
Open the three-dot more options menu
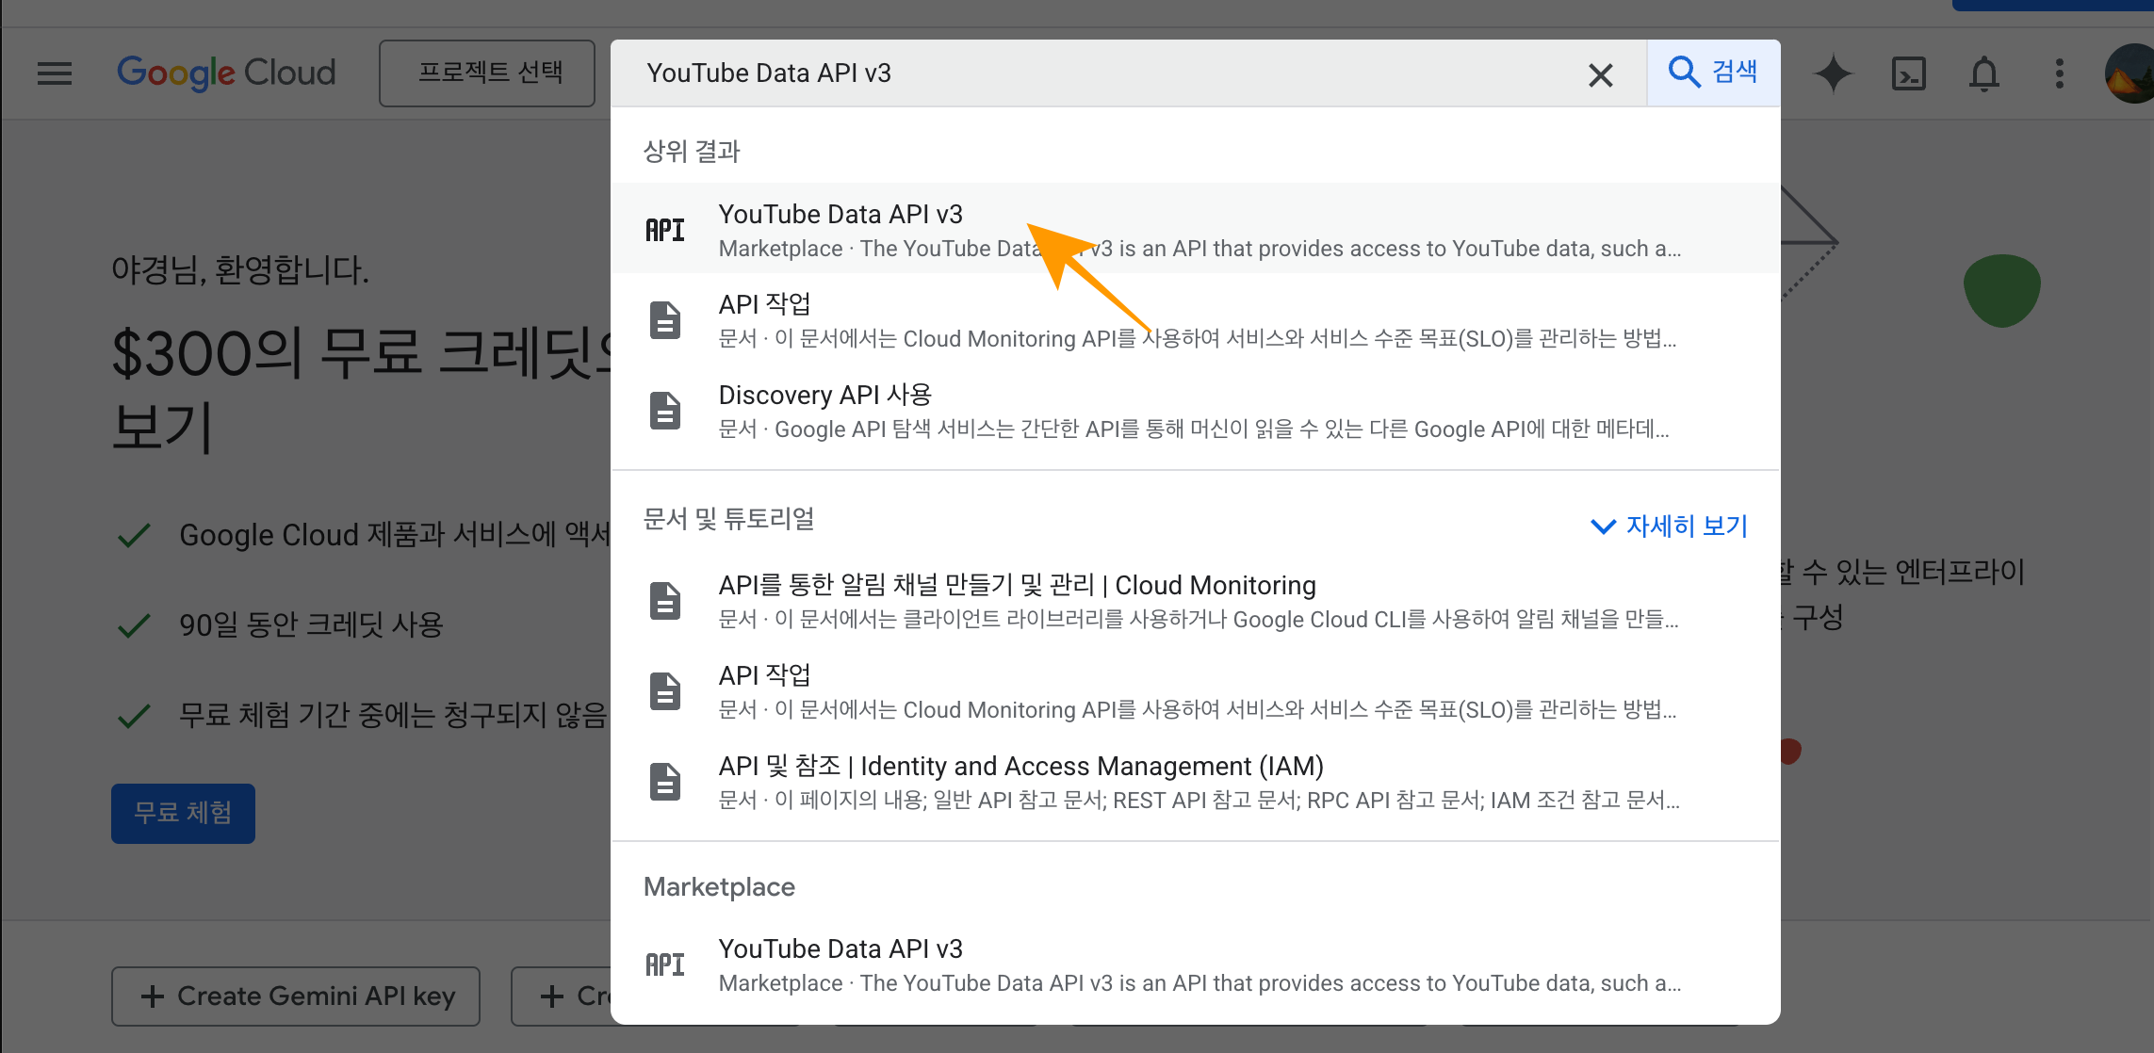click(x=2058, y=73)
